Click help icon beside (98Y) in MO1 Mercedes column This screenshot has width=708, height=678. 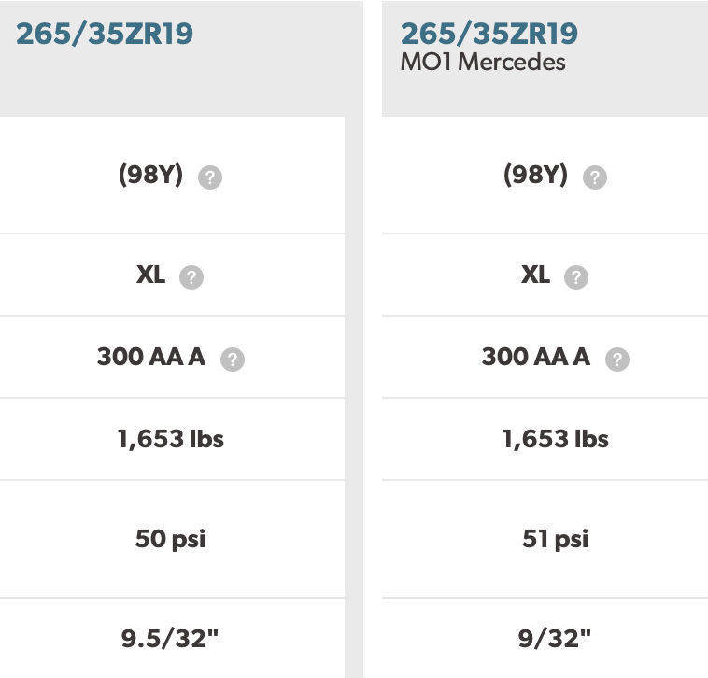pyautogui.click(x=595, y=177)
